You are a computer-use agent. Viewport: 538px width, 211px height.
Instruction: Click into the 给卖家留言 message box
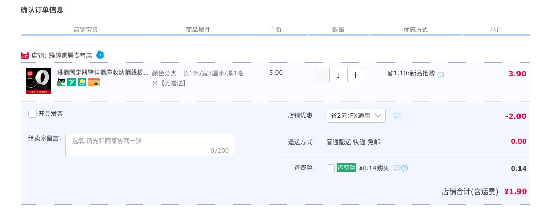pos(150,145)
